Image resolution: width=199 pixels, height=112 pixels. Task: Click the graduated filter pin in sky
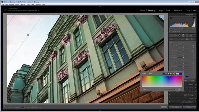click(x=28, y=35)
